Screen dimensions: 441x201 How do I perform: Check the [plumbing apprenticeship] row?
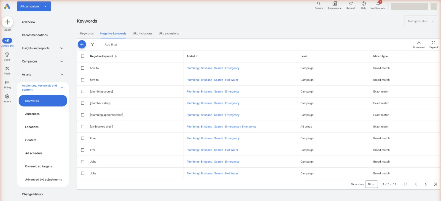83,115
